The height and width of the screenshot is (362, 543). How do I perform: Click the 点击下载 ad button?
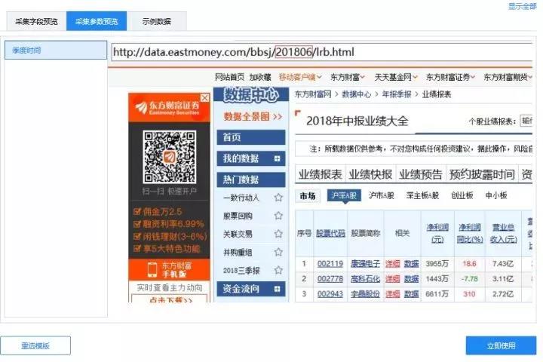click(x=170, y=299)
